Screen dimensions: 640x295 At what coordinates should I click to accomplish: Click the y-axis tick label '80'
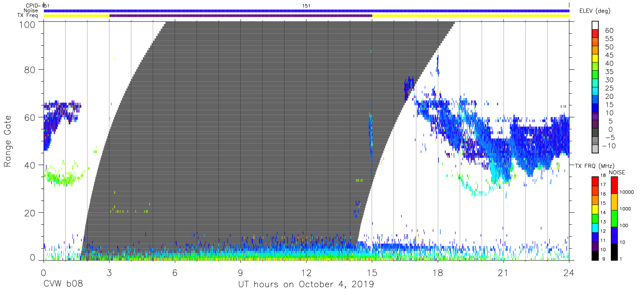[x=30, y=70]
